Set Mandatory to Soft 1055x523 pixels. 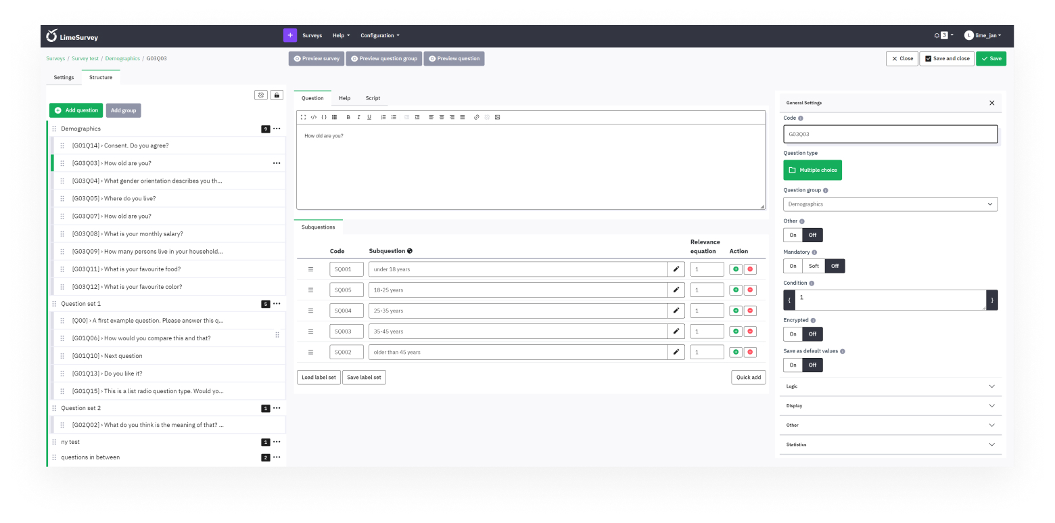[x=814, y=266]
